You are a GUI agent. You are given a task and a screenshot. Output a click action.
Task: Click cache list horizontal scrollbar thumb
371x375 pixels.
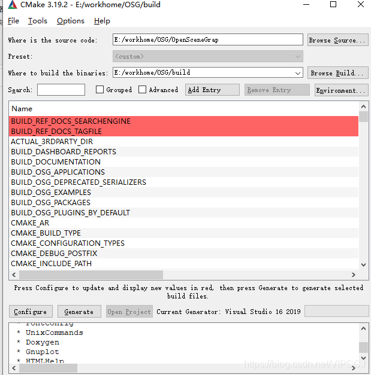91,275
